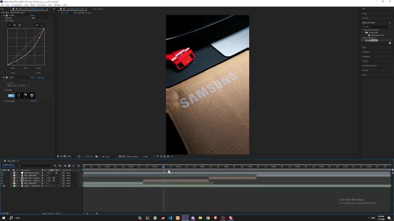Toggle the Draft 3D icon in timeline

(x=60, y=166)
